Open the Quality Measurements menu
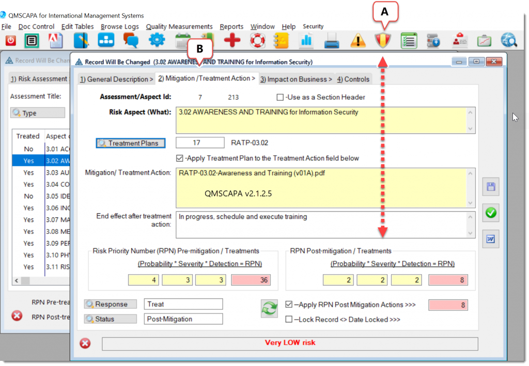The image size is (529, 366). click(179, 27)
